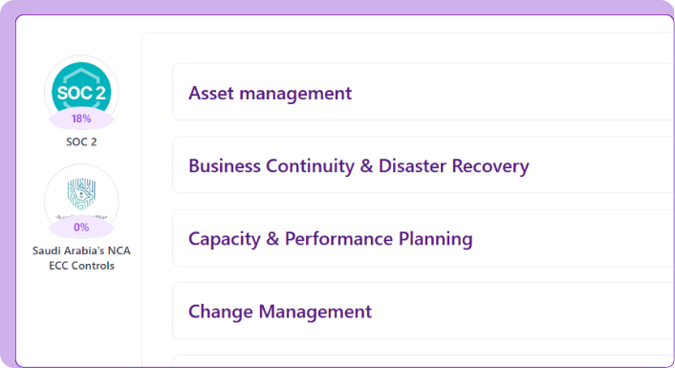Image resolution: width=675 pixels, height=368 pixels.
Task: Open Saudi Arabia's NCA ECC Controls label
Action: pyautogui.click(x=81, y=258)
